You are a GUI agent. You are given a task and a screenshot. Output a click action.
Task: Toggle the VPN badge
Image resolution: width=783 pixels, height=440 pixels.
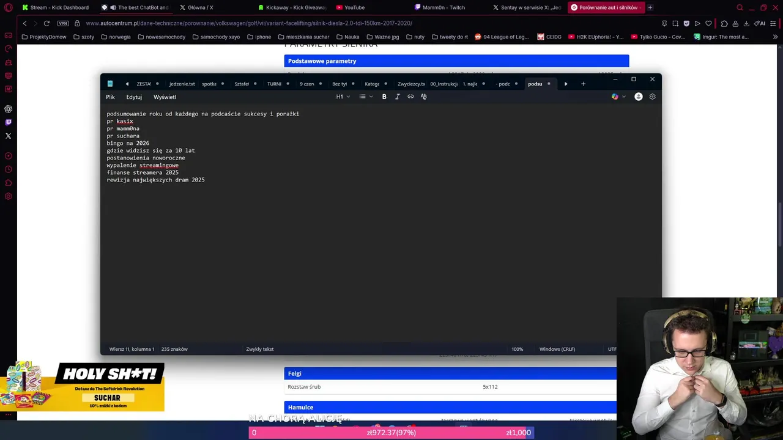click(x=63, y=23)
